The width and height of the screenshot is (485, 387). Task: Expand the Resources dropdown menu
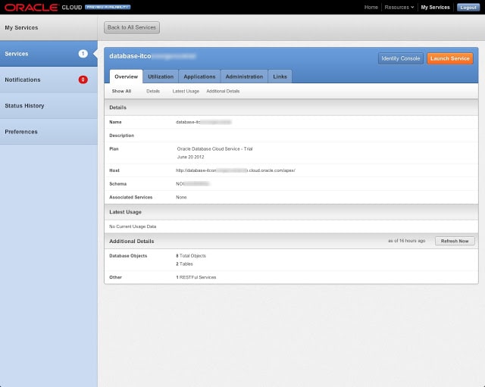point(399,7)
